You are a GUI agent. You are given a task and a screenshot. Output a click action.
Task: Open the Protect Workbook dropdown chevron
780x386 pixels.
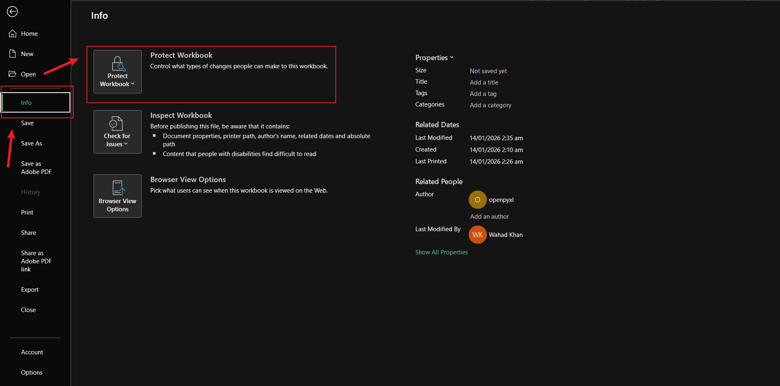coord(133,84)
